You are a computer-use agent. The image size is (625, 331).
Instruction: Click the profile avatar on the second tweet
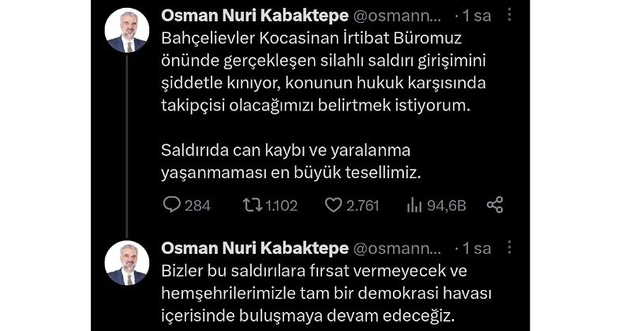[126, 264]
